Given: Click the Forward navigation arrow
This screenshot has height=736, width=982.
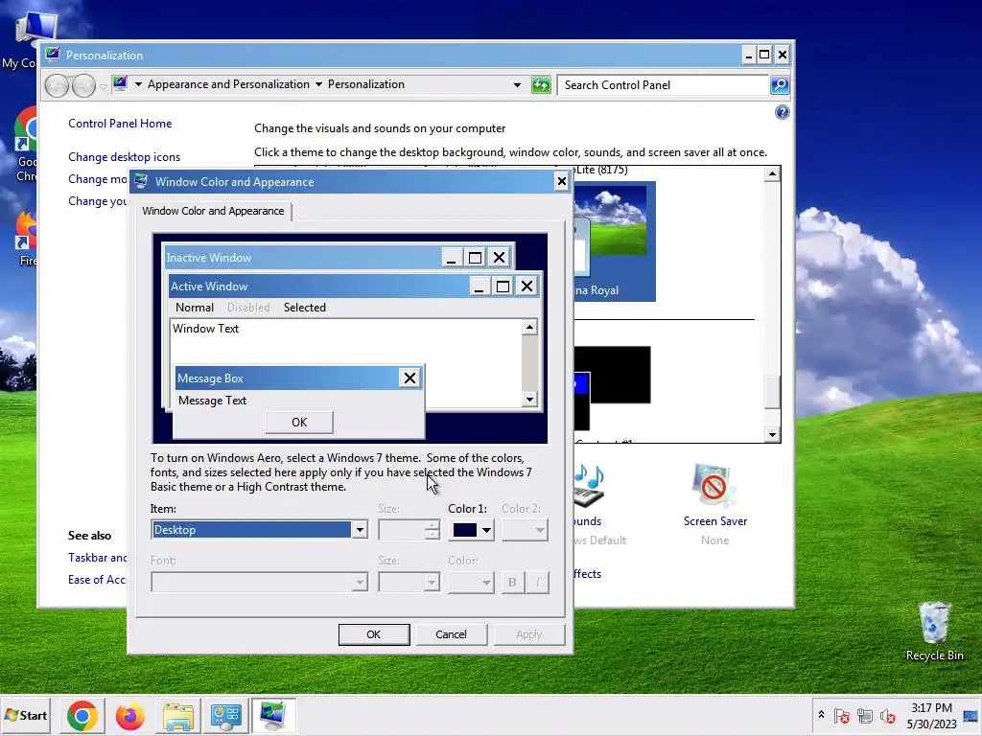Looking at the screenshot, I should (83, 85).
